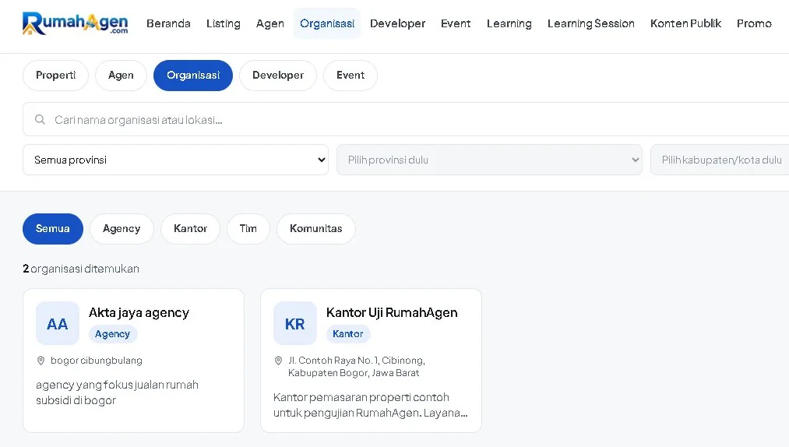The height and width of the screenshot is (447, 789).
Task: Click the Kantor badge on Kantor Uji card
Action: pyautogui.click(x=347, y=334)
